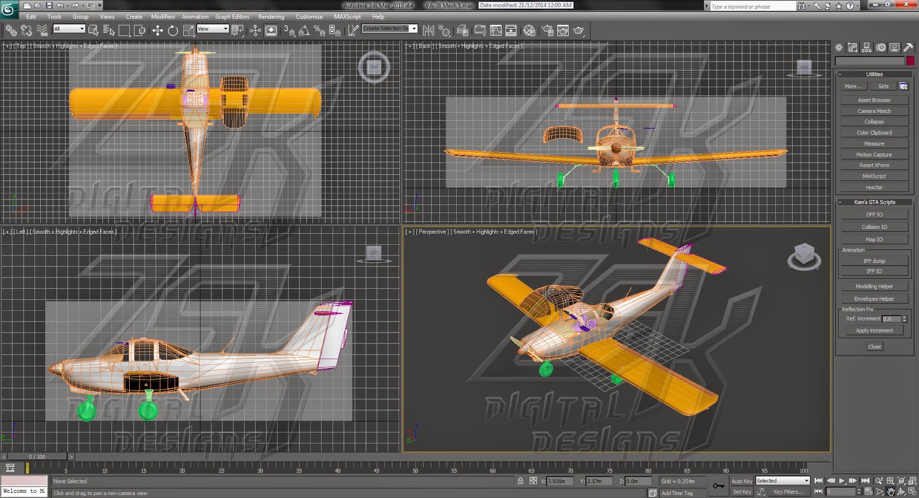Select the Rotate transform tool

(x=173, y=30)
